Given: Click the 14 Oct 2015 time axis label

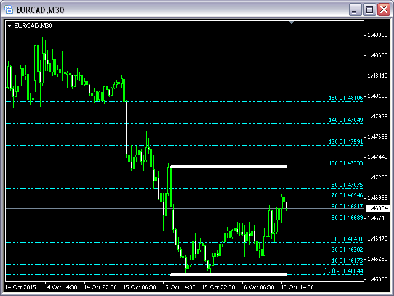Looking at the screenshot, I should (x=20, y=287).
